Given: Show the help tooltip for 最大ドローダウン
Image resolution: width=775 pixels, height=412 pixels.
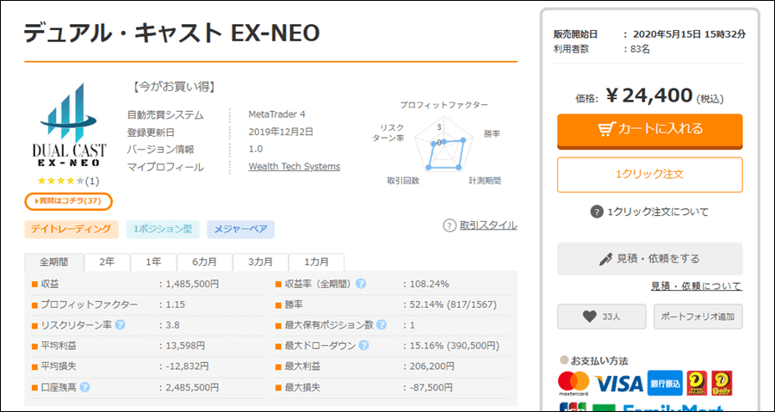Looking at the screenshot, I should [x=363, y=346].
